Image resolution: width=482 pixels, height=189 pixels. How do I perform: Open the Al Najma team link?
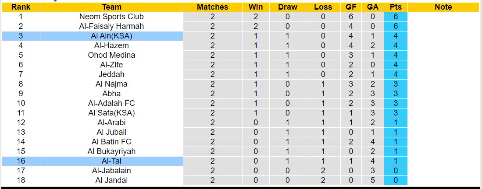(x=111, y=84)
